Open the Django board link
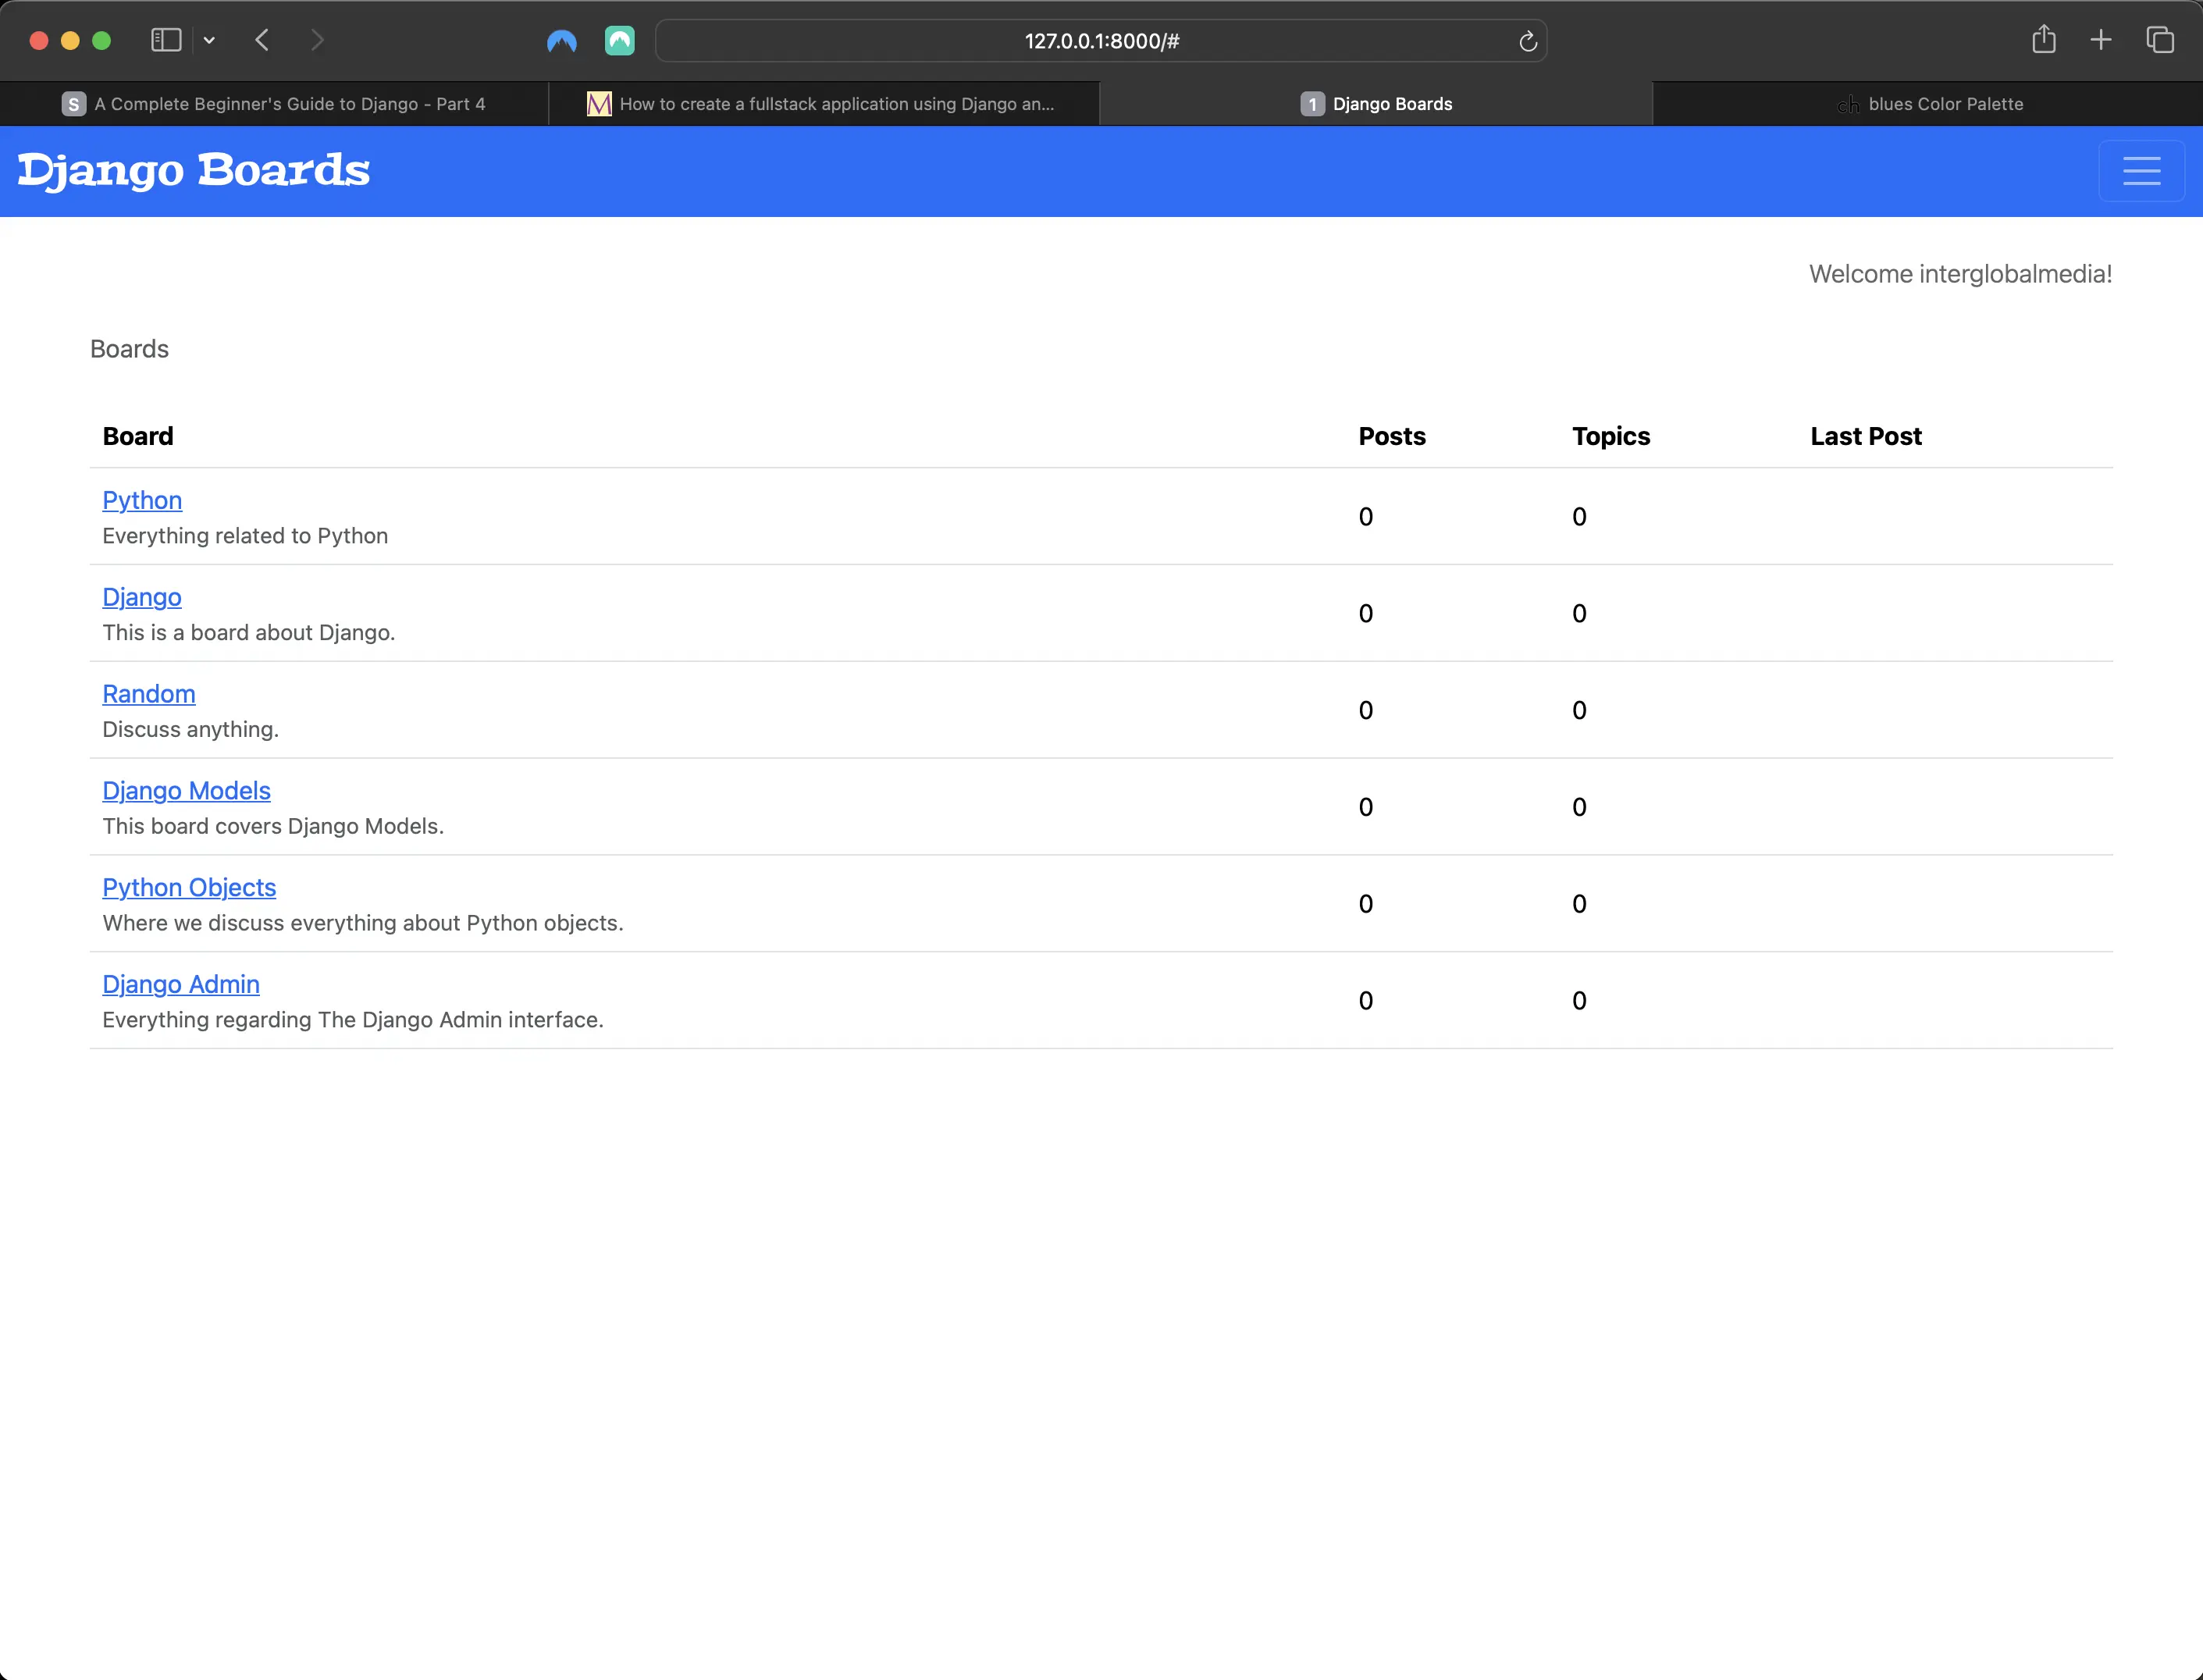 click(142, 597)
